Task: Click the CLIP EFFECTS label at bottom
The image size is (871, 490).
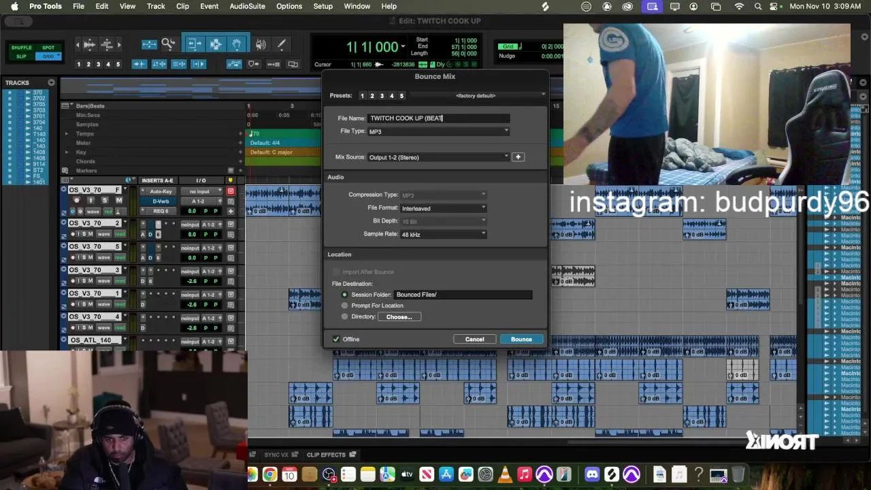Action: tap(326, 455)
